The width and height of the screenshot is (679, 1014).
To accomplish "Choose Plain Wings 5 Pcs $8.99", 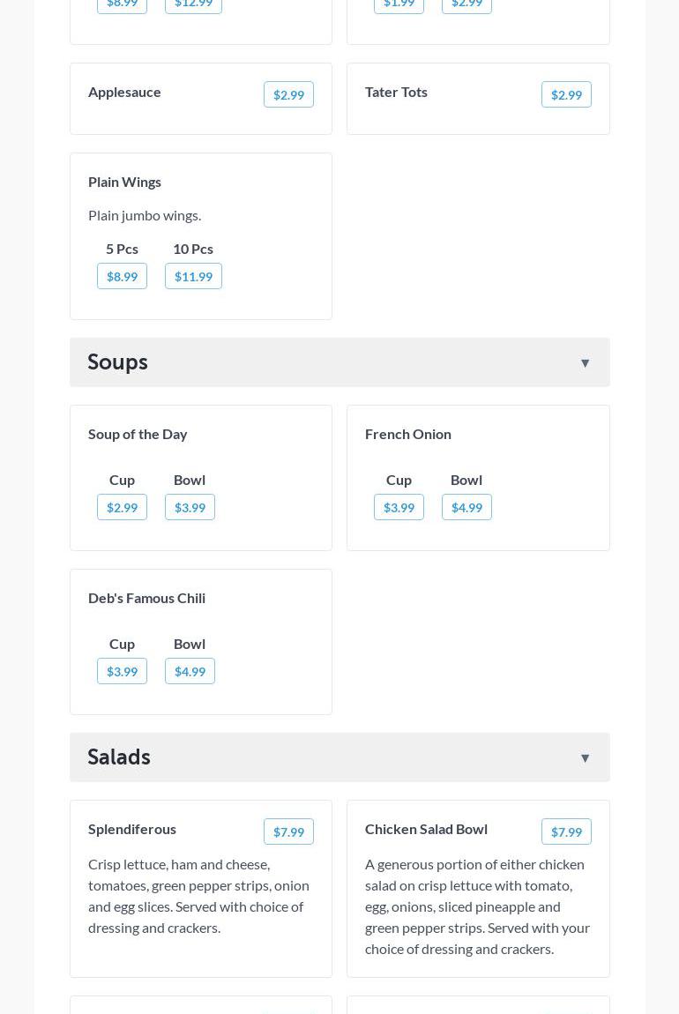I will (x=122, y=277).
